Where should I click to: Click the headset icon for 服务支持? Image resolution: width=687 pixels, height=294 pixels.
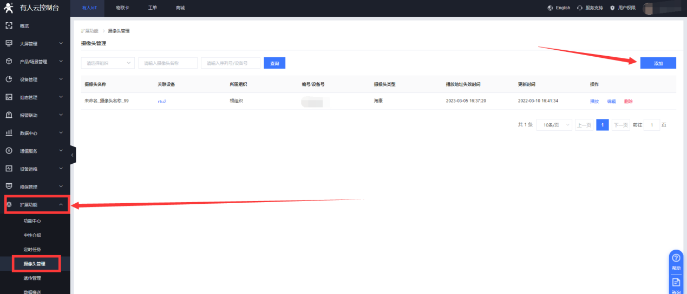580,8
